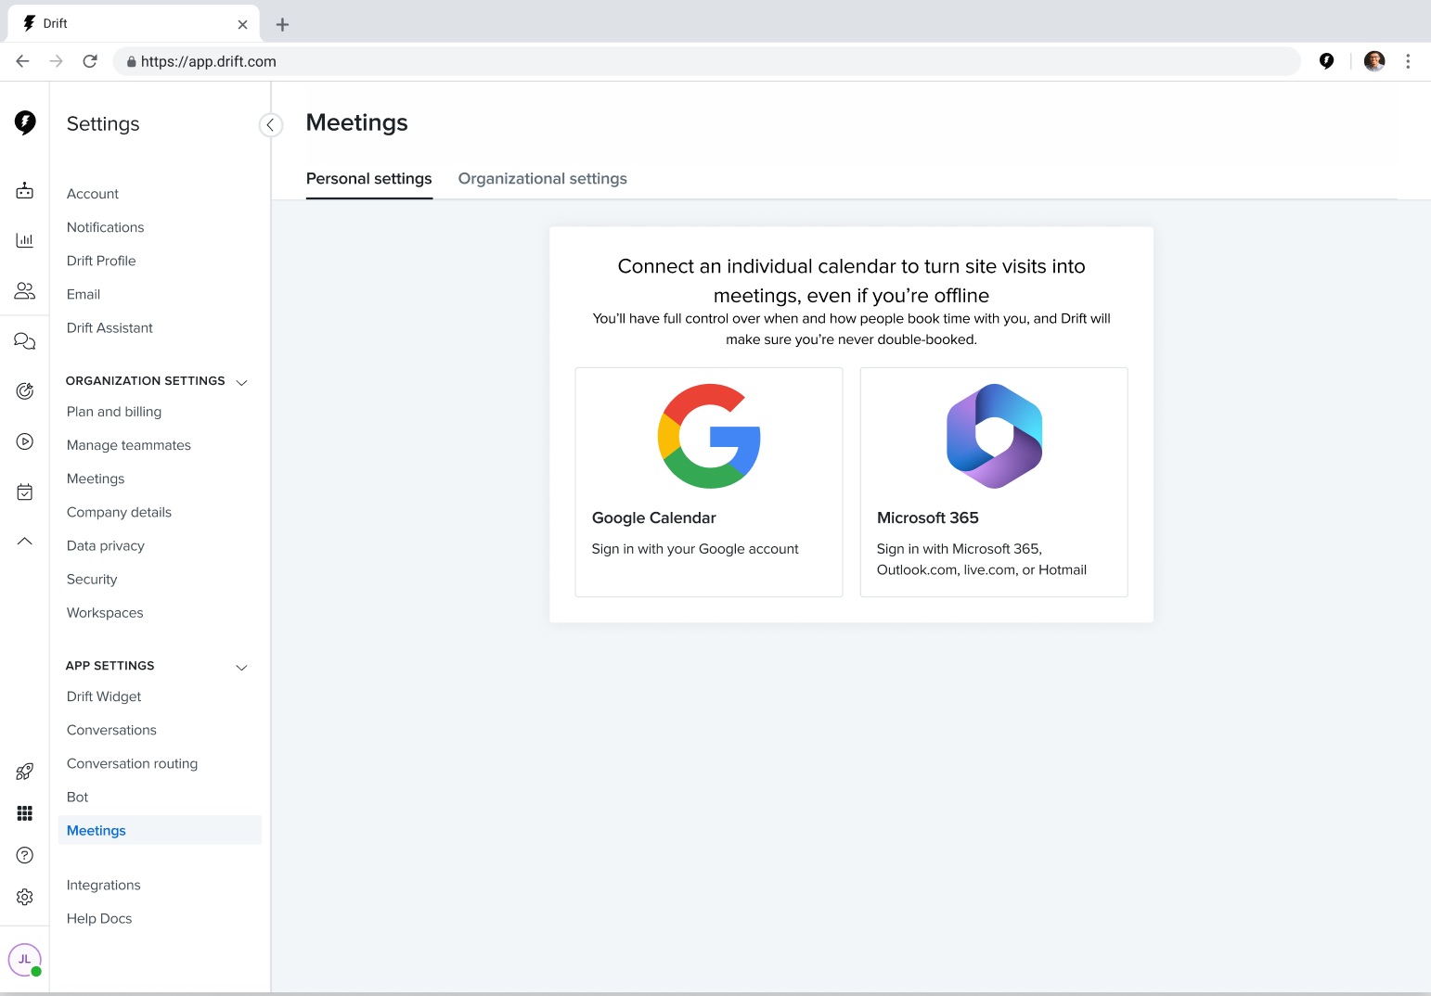Image resolution: width=1431 pixels, height=996 pixels.
Task: Connect Google Calendar card
Action: tap(709, 482)
